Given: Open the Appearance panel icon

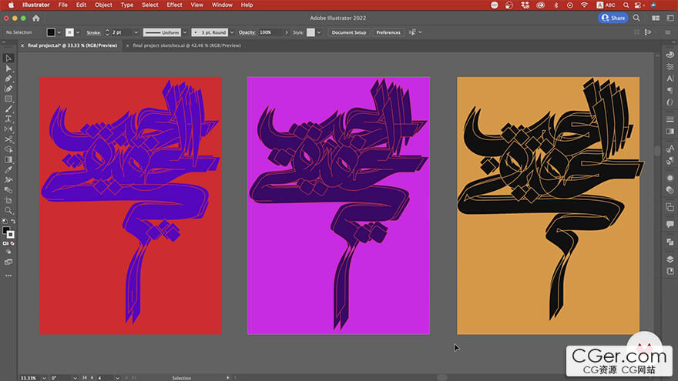Looking at the screenshot, I should coord(670,178).
